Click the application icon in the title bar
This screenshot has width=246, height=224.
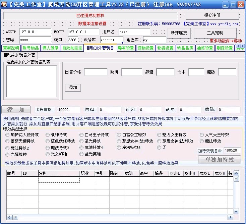(4, 5)
